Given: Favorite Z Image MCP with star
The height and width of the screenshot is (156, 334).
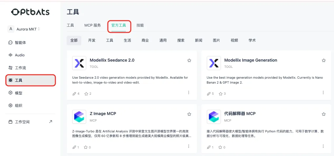Looking at the screenshot, I should coord(189,114).
